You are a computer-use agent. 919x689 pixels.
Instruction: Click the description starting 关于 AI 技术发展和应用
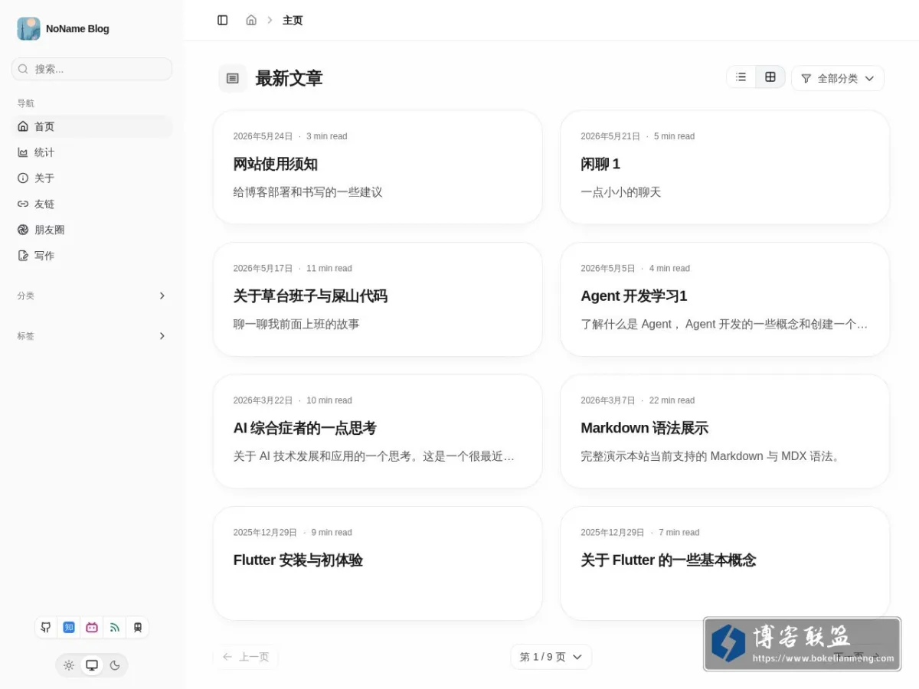coord(374,456)
